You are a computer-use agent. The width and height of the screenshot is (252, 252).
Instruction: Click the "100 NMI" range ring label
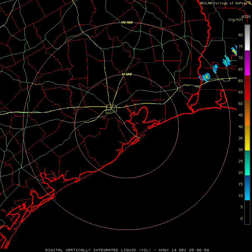click(127, 22)
